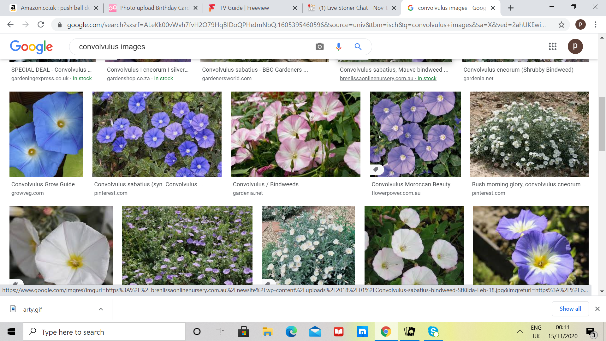Click the ENG UK language indicator
This screenshot has width=606, height=341.
pyautogui.click(x=536, y=332)
